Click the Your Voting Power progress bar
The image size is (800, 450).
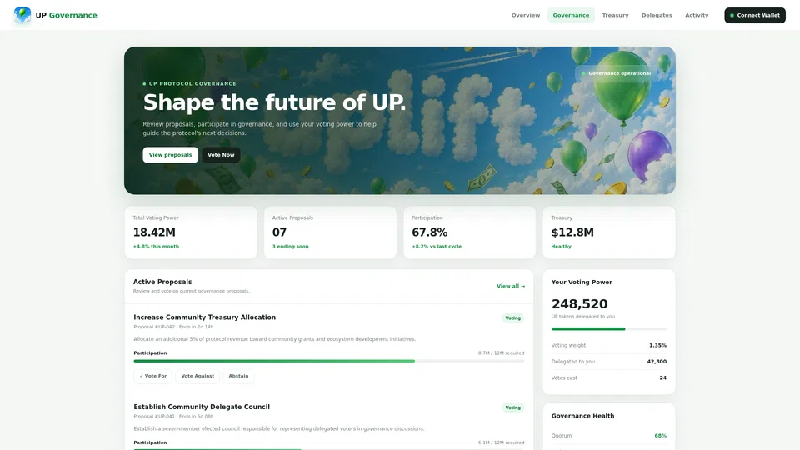pos(608,329)
